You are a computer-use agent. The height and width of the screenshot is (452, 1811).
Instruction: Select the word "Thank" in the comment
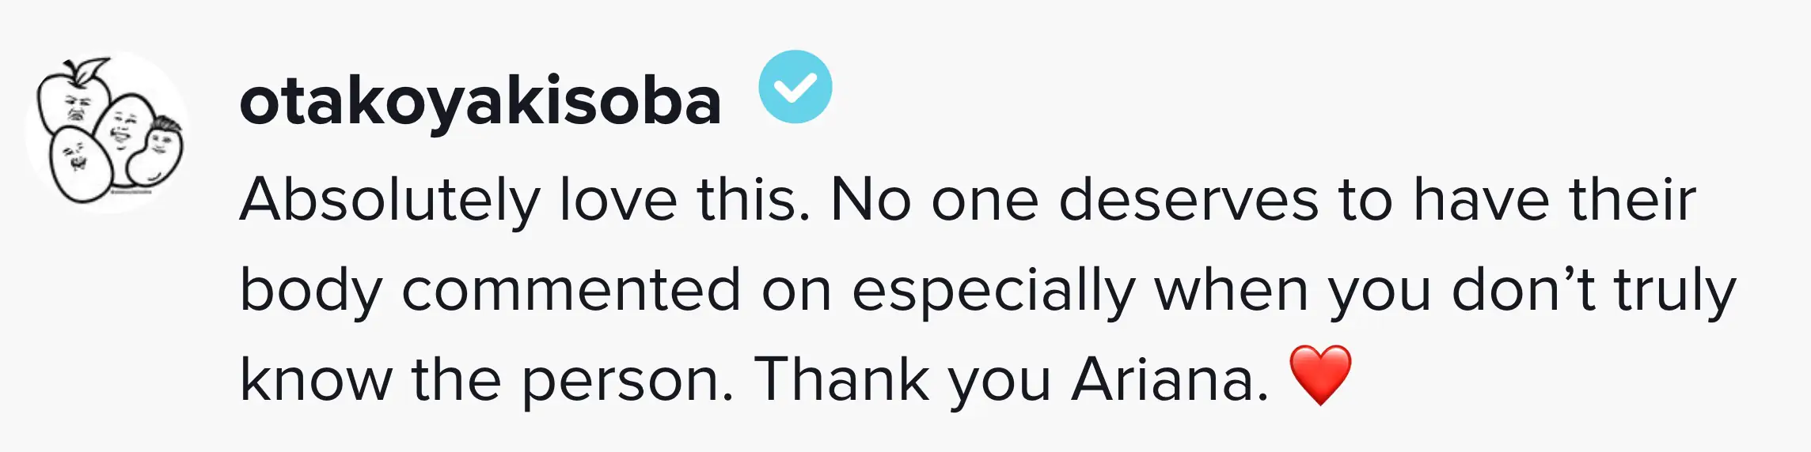(841, 379)
